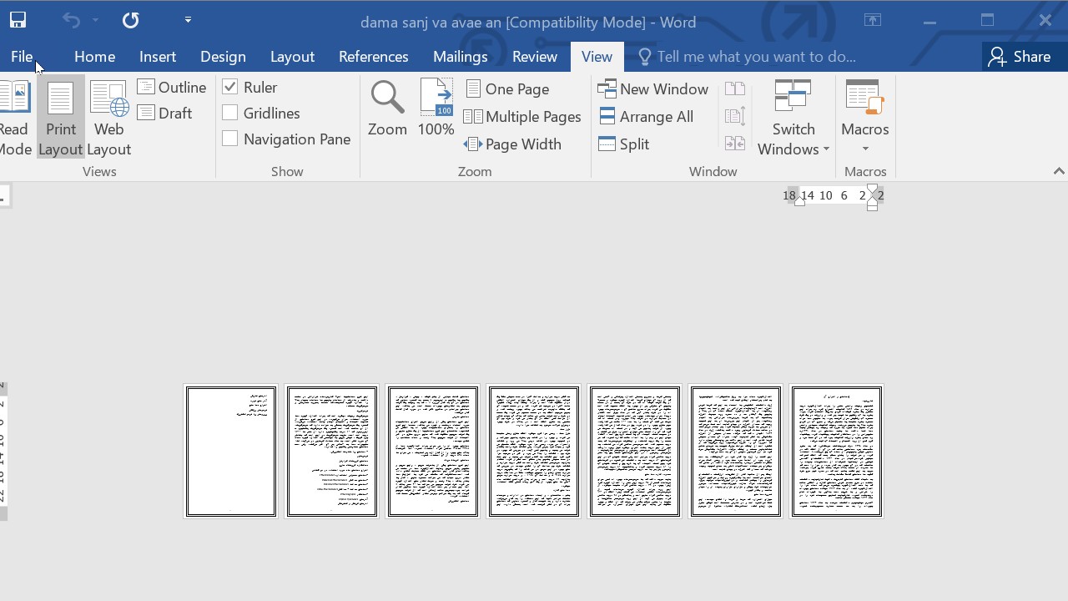
Task: Choose One Page zoom
Action: [507, 88]
